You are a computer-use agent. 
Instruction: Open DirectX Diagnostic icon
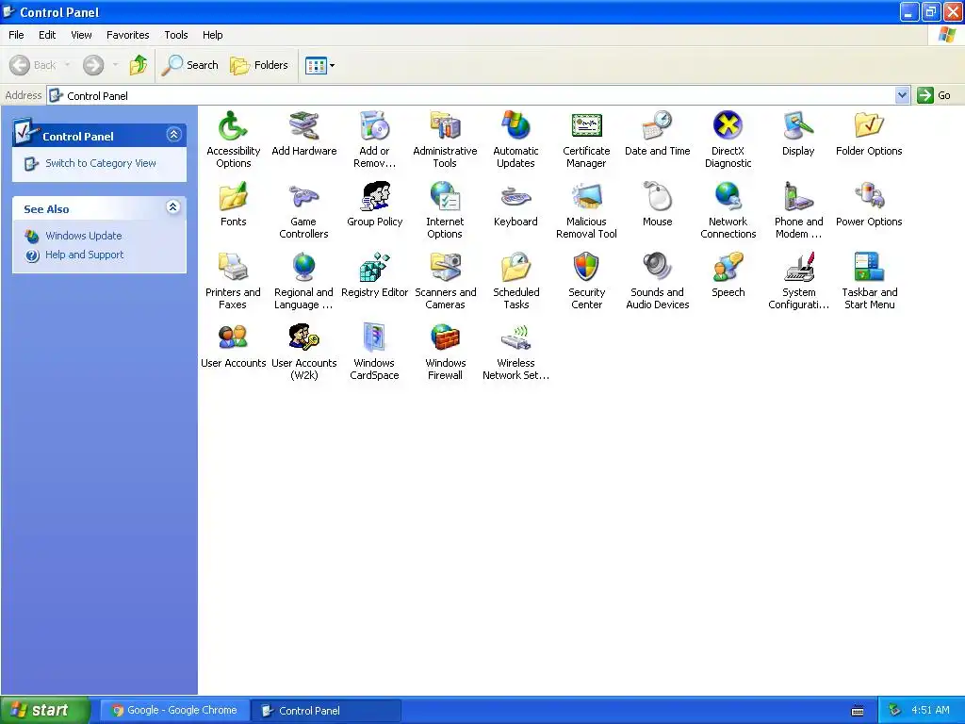[x=728, y=125]
